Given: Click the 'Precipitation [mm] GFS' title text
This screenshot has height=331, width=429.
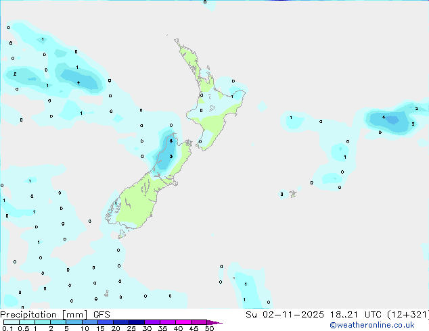Looking at the screenshot, I should pyautogui.click(x=55, y=315).
